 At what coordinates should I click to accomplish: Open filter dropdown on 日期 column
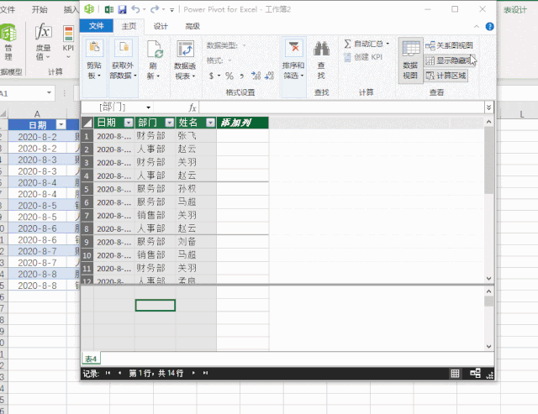point(128,123)
